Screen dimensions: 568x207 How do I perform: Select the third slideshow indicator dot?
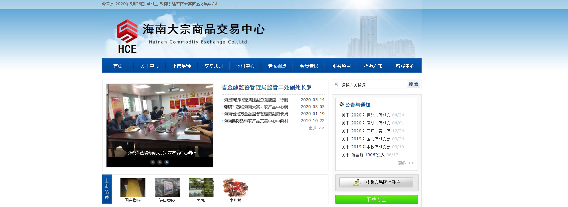click(x=167, y=162)
